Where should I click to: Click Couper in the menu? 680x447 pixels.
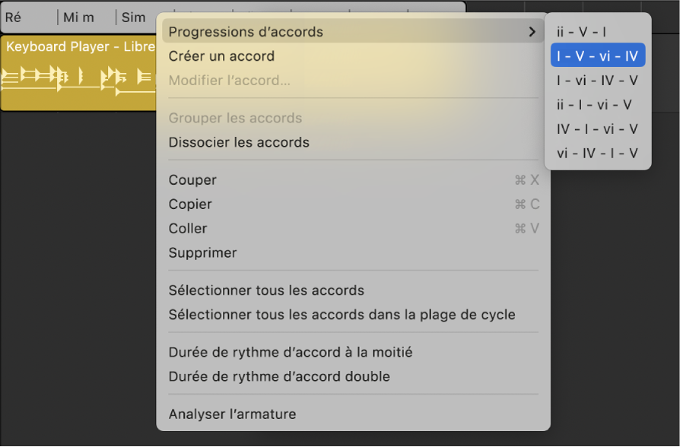tap(192, 180)
